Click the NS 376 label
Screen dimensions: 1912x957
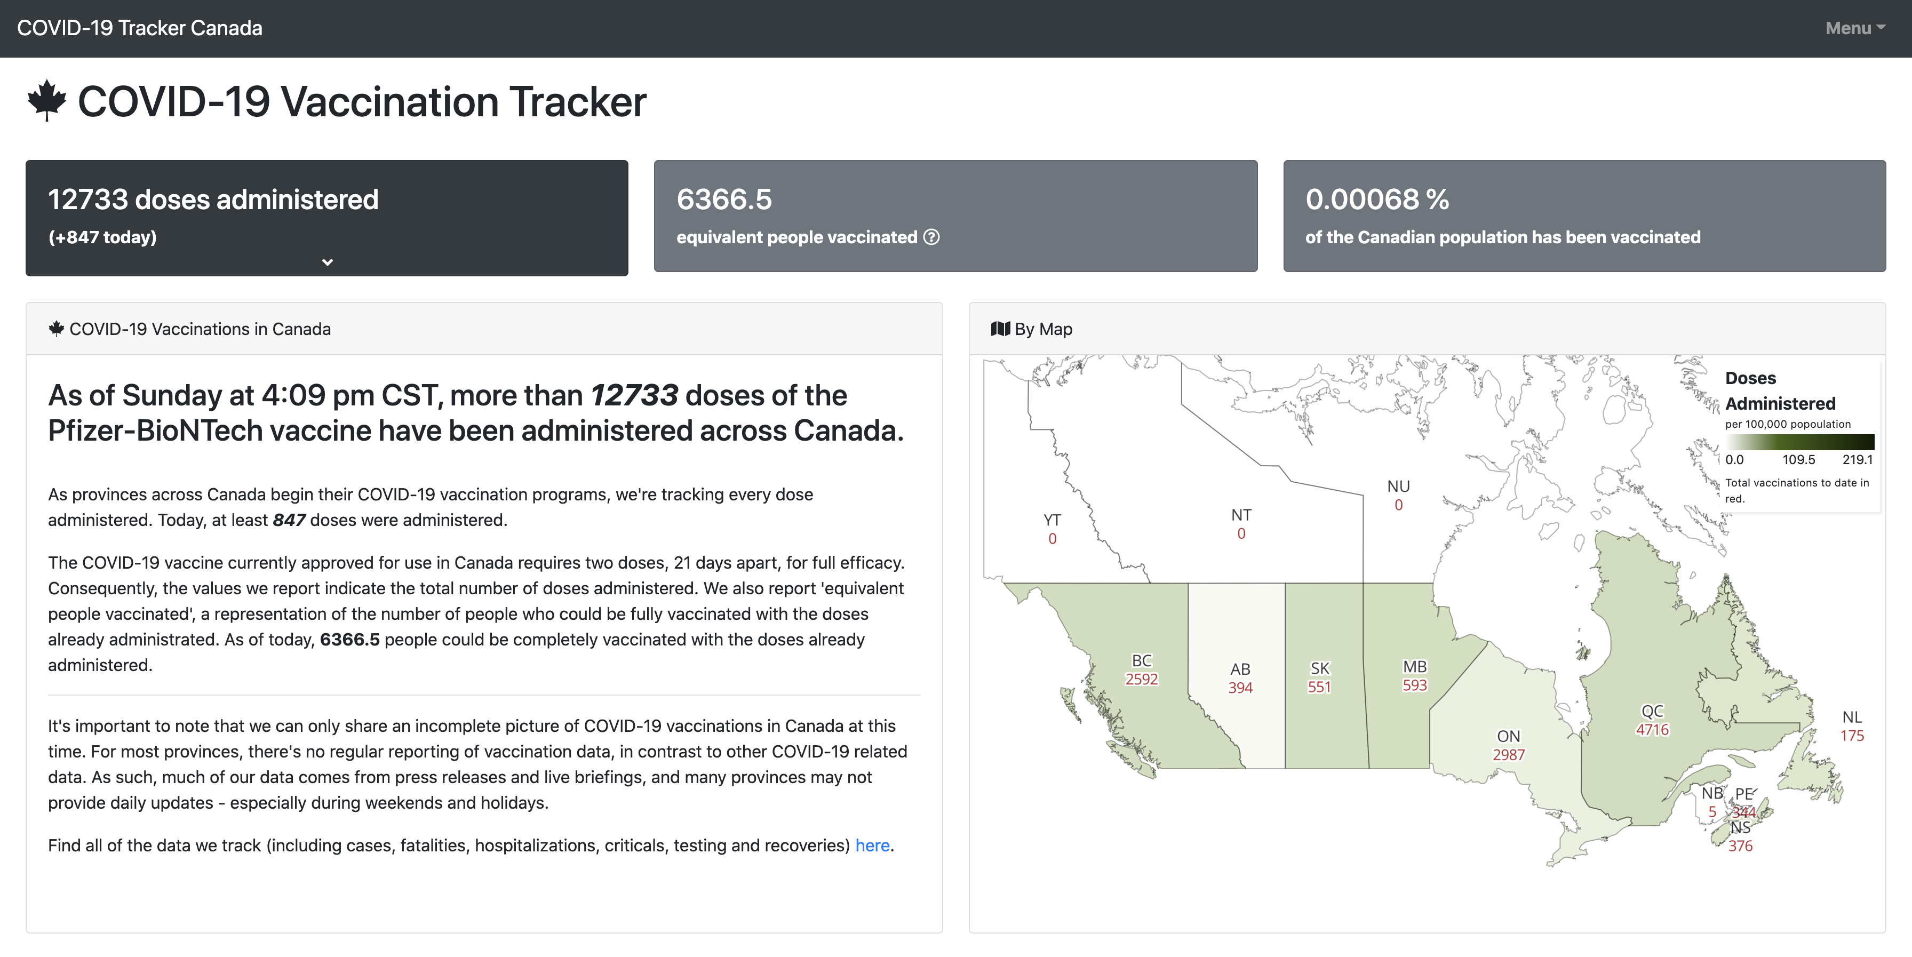click(x=1740, y=837)
